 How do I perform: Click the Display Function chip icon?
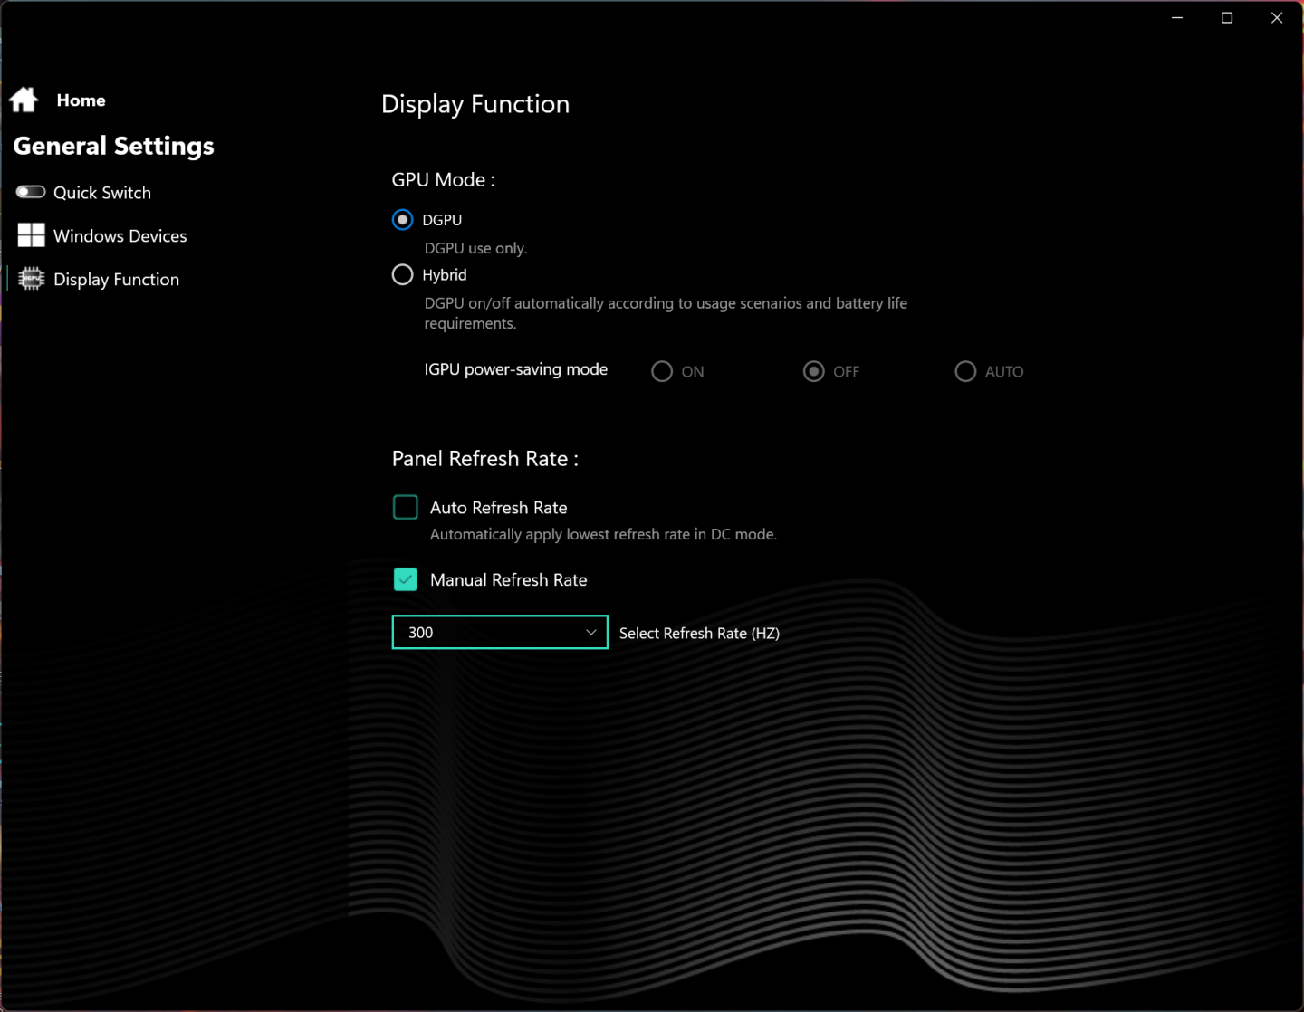31,279
